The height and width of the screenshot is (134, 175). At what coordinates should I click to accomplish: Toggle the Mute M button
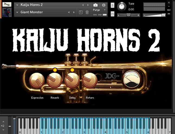pos(112,14)
